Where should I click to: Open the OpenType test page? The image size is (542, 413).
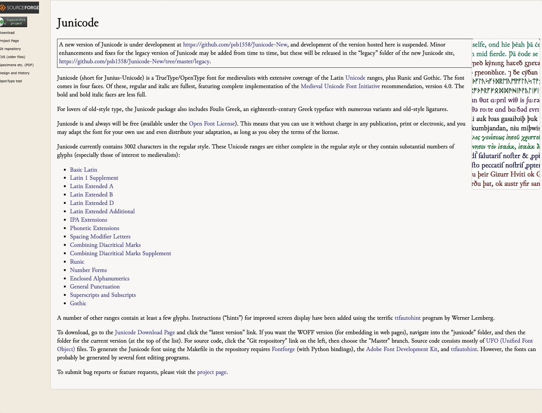[x=11, y=81]
